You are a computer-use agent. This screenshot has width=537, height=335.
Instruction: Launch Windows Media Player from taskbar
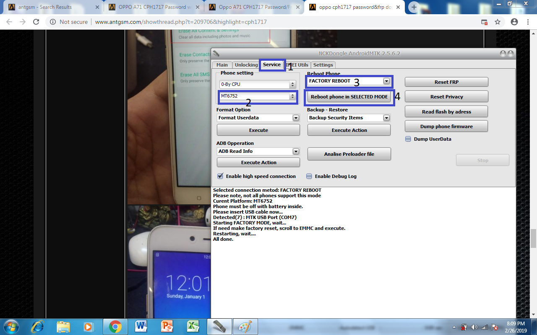tap(88, 326)
